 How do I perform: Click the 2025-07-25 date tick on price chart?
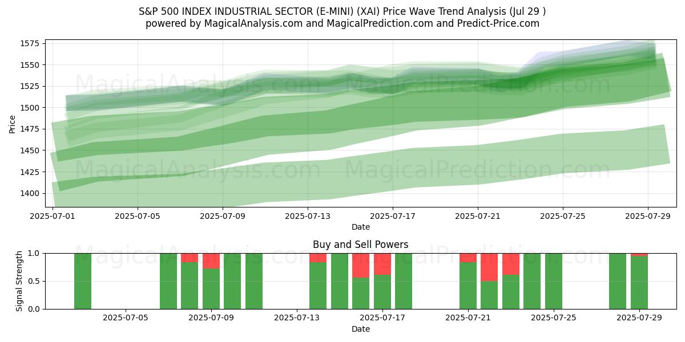pyautogui.click(x=563, y=216)
